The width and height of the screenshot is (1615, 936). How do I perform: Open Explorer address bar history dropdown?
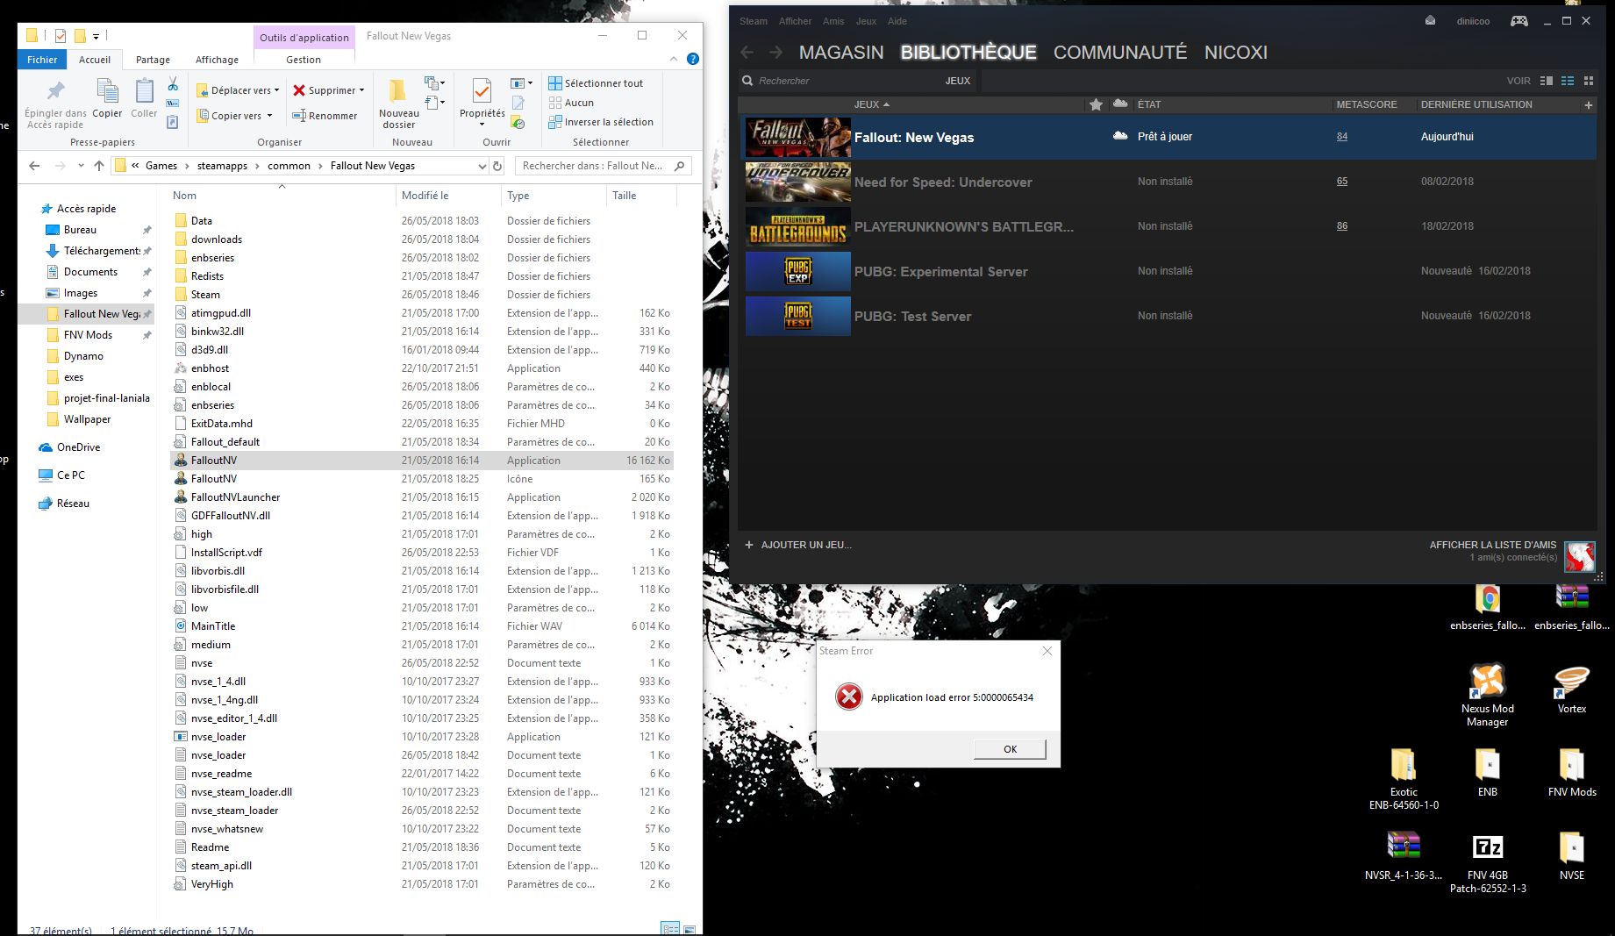coord(482,166)
